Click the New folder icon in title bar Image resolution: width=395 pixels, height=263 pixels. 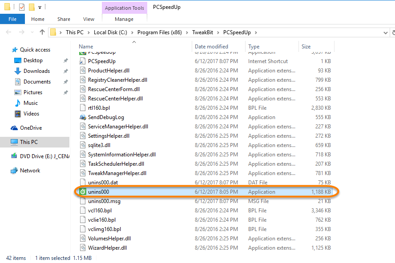click(32, 7)
